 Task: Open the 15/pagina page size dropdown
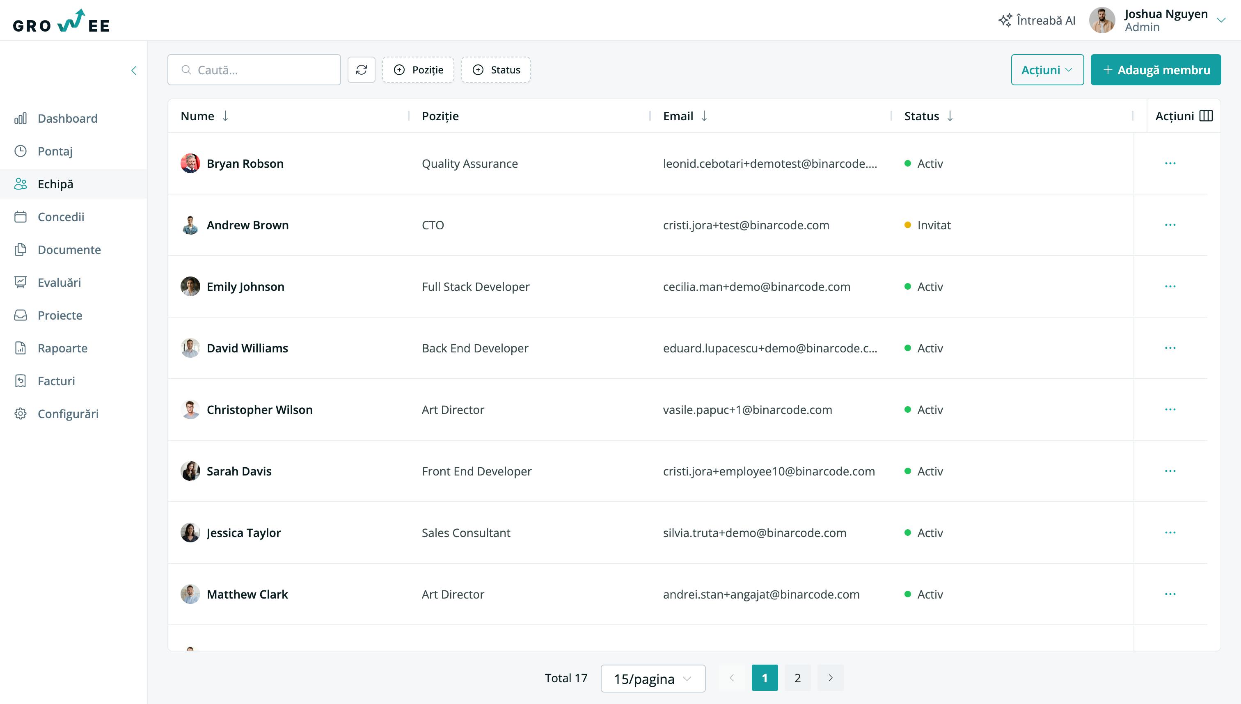tap(653, 679)
